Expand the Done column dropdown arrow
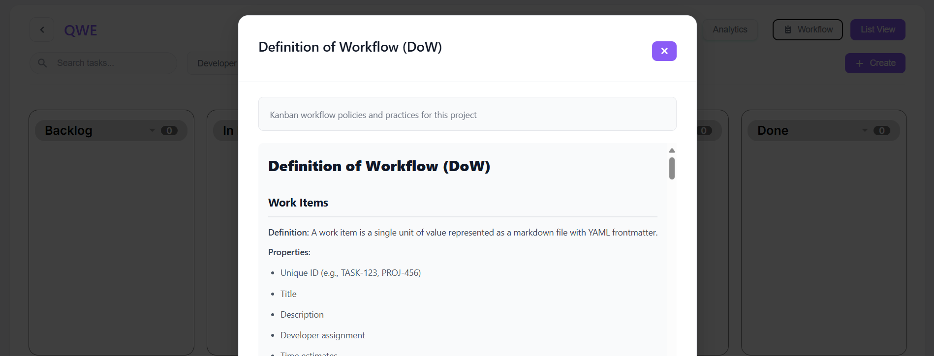The width and height of the screenshot is (934, 356). [x=865, y=130]
